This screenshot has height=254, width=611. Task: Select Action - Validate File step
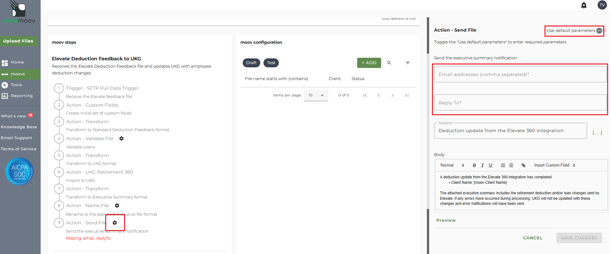(x=90, y=138)
